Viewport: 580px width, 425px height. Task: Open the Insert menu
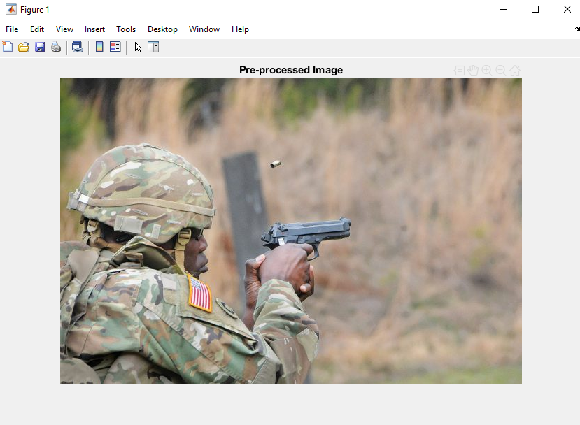pyautogui.click(x=94, y=29)
